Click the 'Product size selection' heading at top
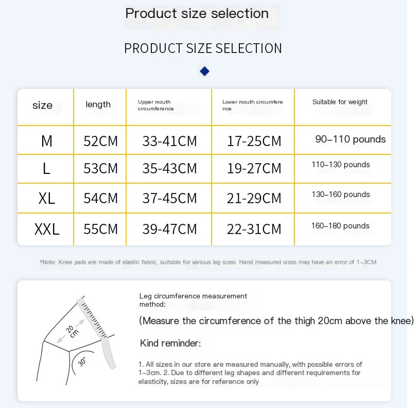Viewport: 419px width, 408px height. [197, 13]
